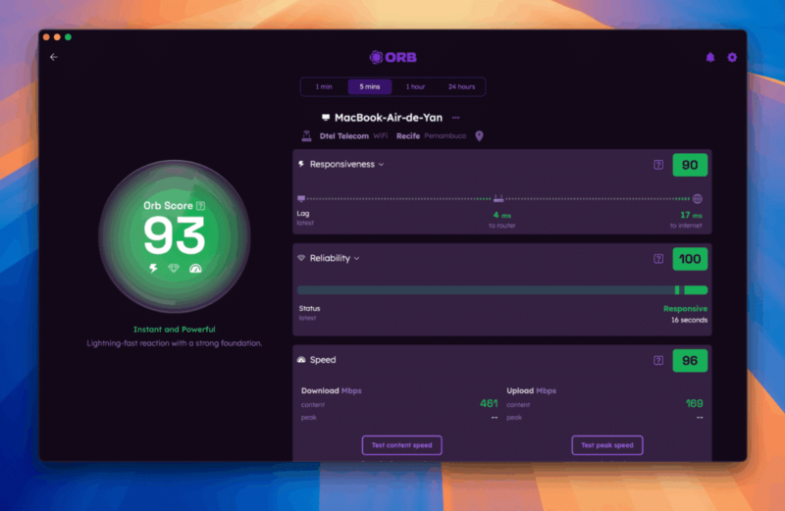
Task: Click the Reliability diamond icon
Action: [x=301, y=258]
